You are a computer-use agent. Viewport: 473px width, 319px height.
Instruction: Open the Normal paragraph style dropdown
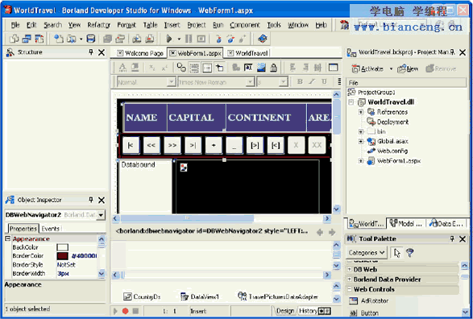click(x=172, y=82)
